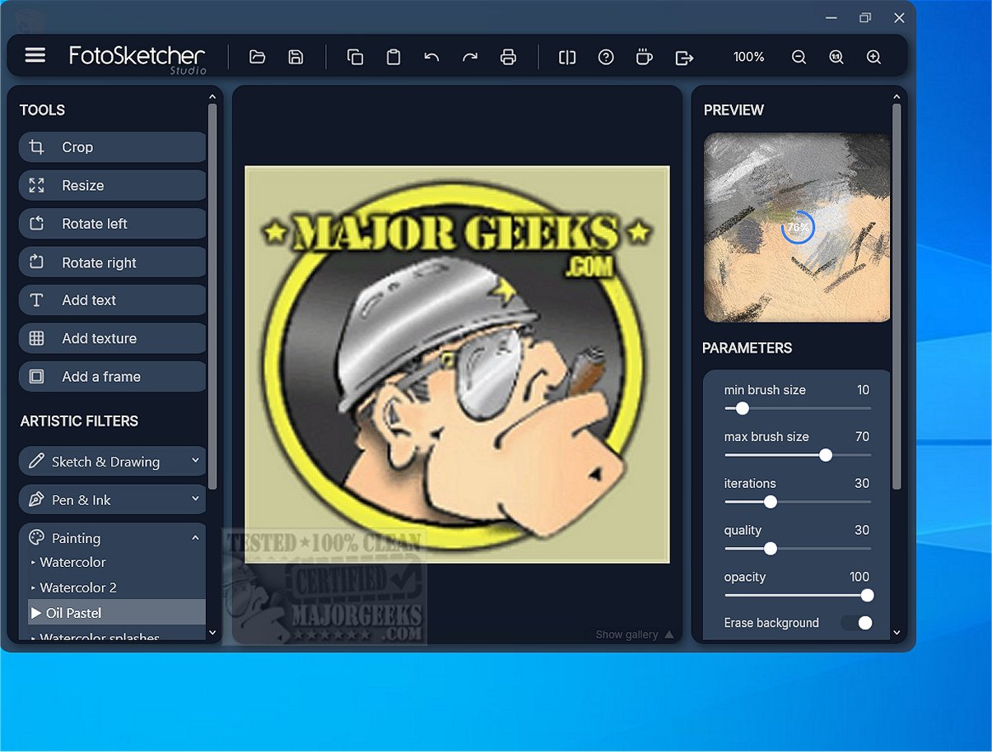Click the max brush size value 70
The width and height of the screenshot is (992, 752).
862,437
